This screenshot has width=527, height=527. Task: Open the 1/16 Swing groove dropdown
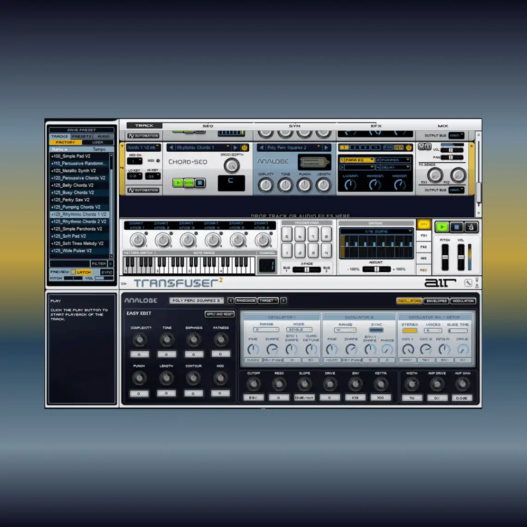[376, 231]
